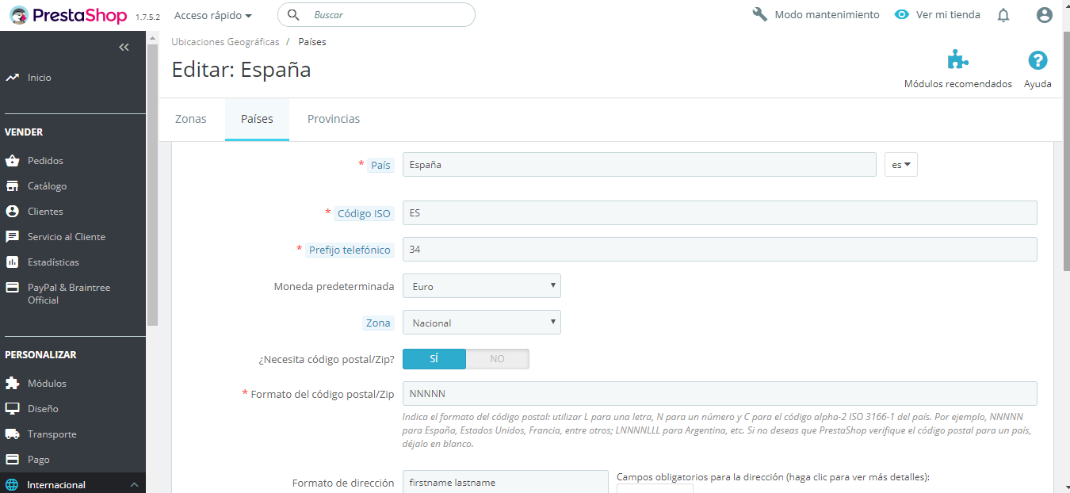Click the VENDER section heading

pyautogui.click(x=24, y=132)
